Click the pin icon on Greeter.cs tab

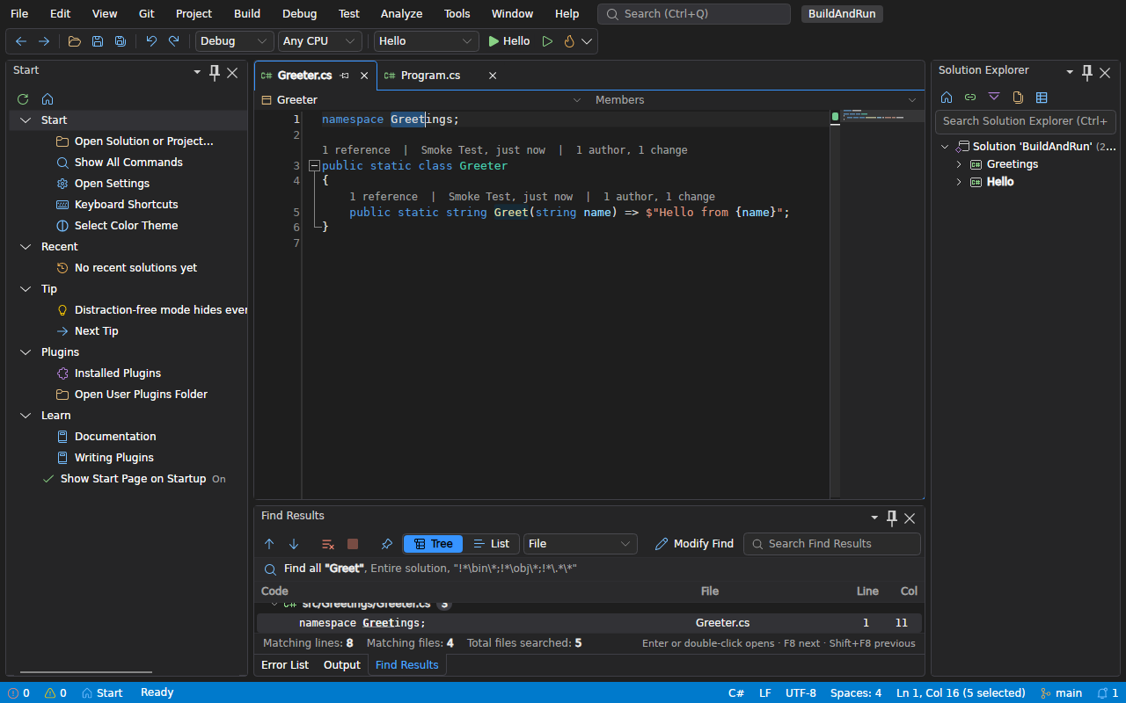345,76
